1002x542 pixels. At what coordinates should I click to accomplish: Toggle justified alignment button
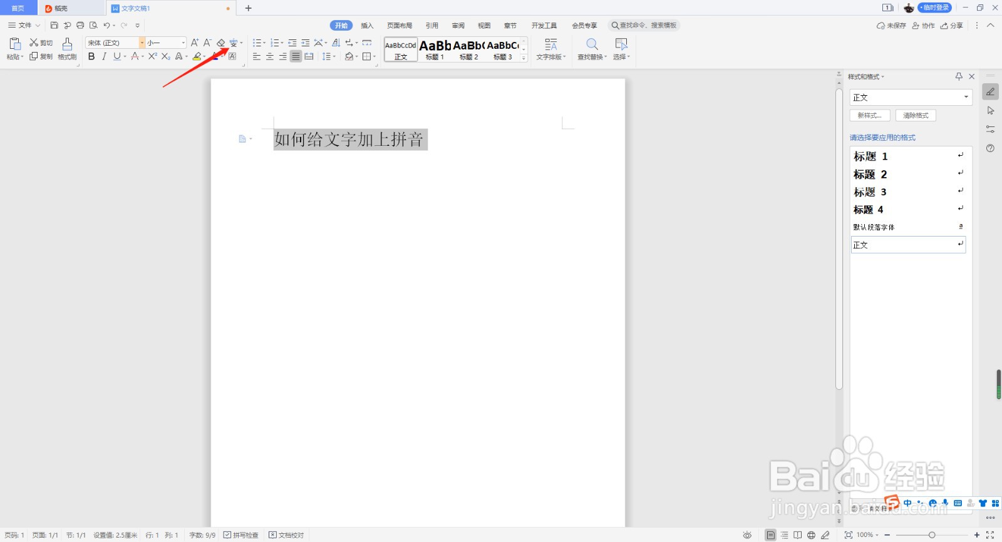(x=296, y=56)
